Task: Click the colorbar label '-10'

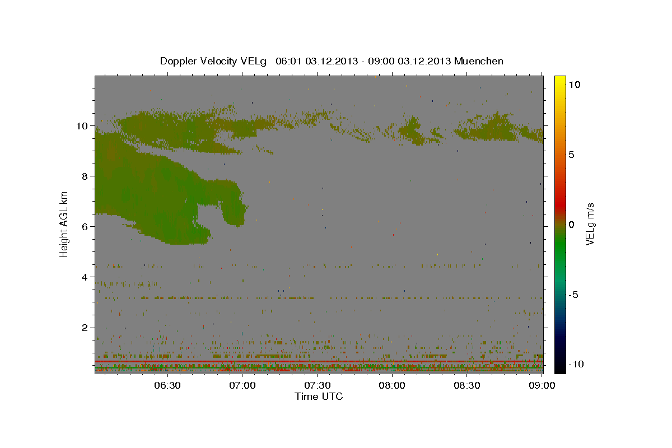Action: coord(576,364)
